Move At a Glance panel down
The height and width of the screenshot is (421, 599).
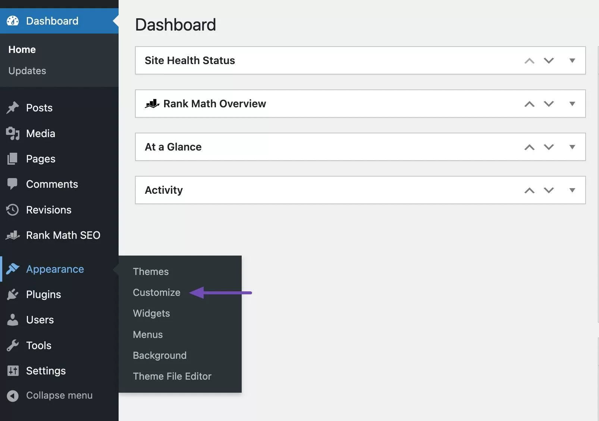549,147
